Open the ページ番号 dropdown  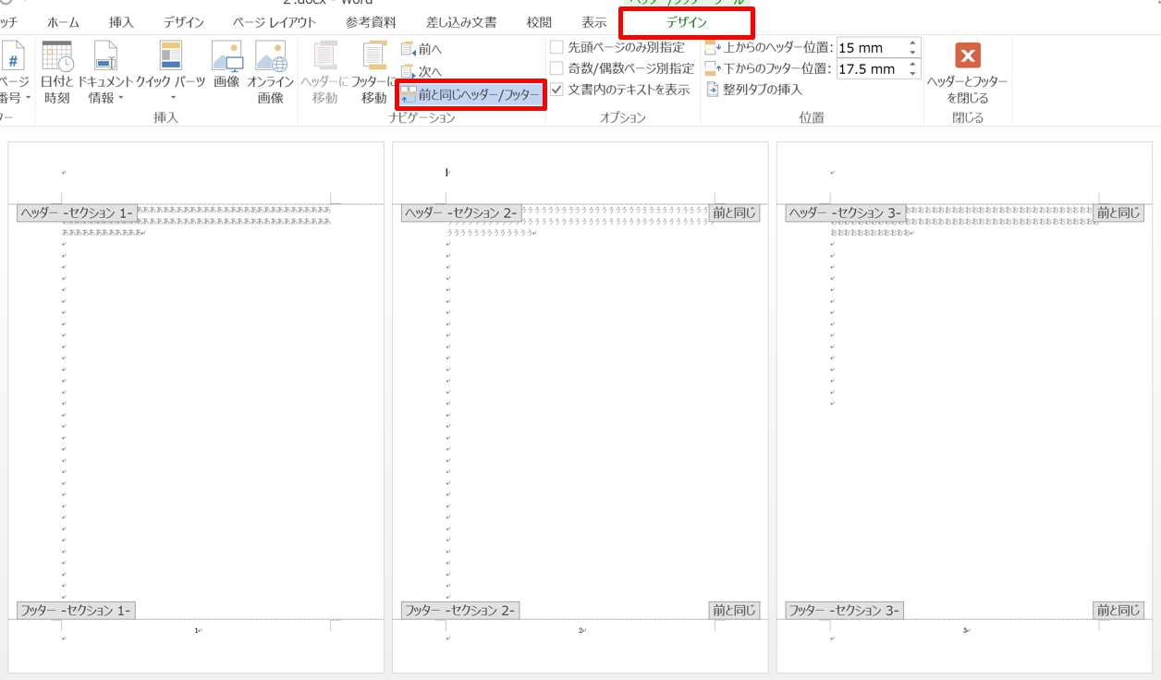(15, 72)
